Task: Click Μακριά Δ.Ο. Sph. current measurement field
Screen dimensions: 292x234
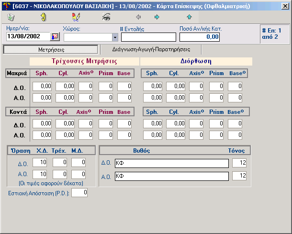Action: pyautogui.click(x=42, y=87)
